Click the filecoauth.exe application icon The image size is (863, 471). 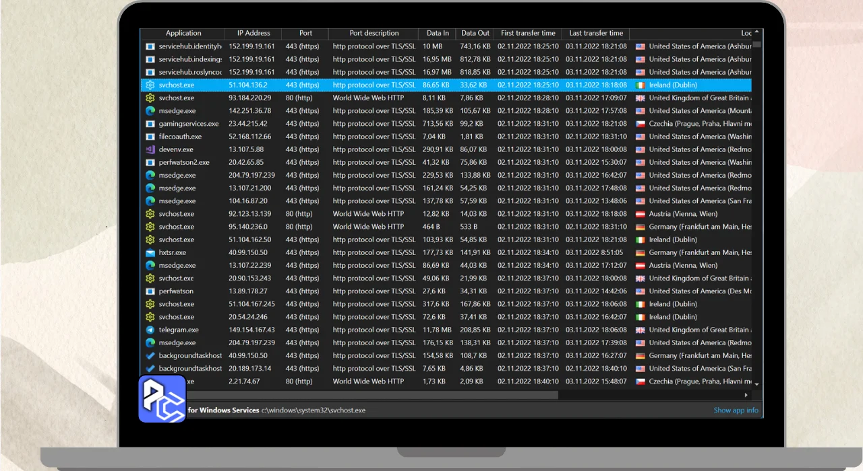[150, 137]
